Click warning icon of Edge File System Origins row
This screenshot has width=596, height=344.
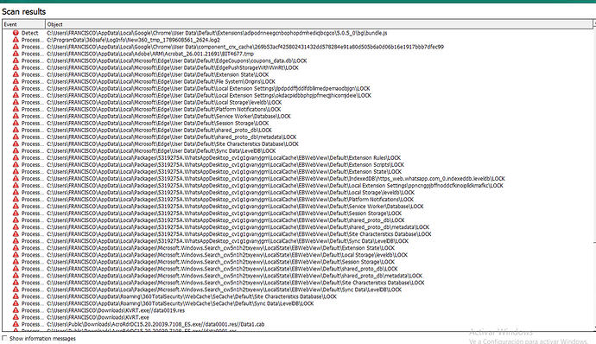coord(16,81)
